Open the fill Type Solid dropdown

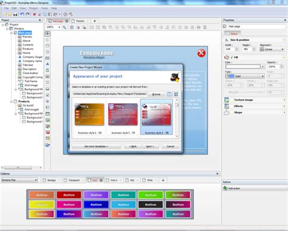[262, 77]
